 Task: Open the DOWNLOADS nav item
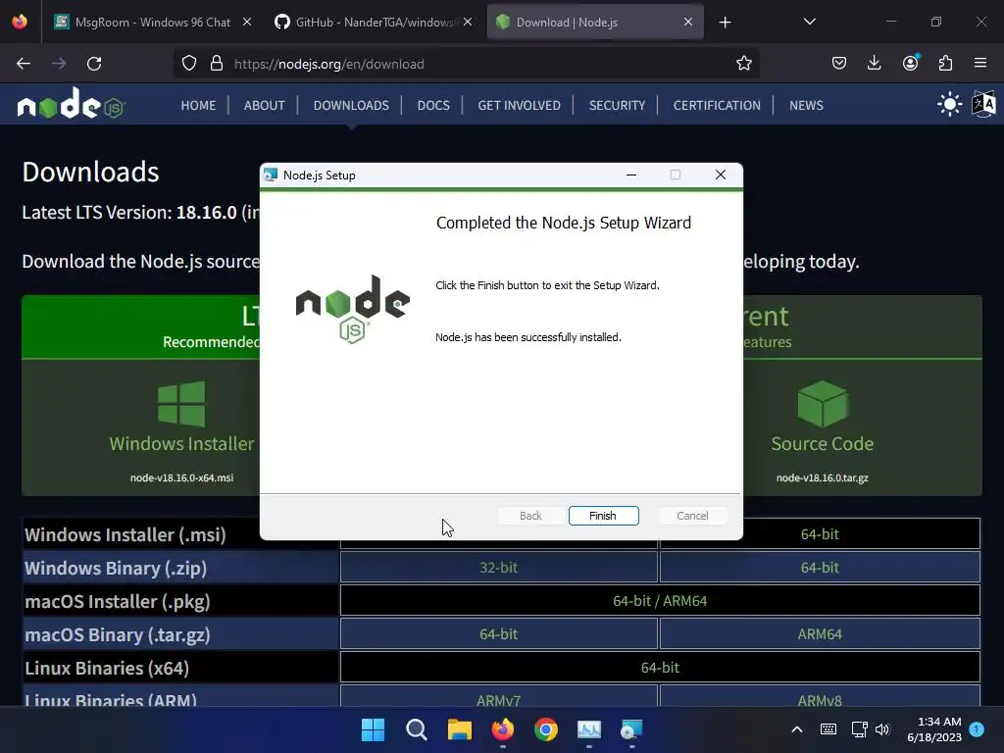351,105
